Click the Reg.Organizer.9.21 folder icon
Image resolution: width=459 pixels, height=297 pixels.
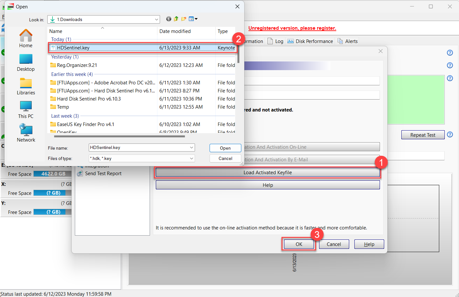click(53, 65)
